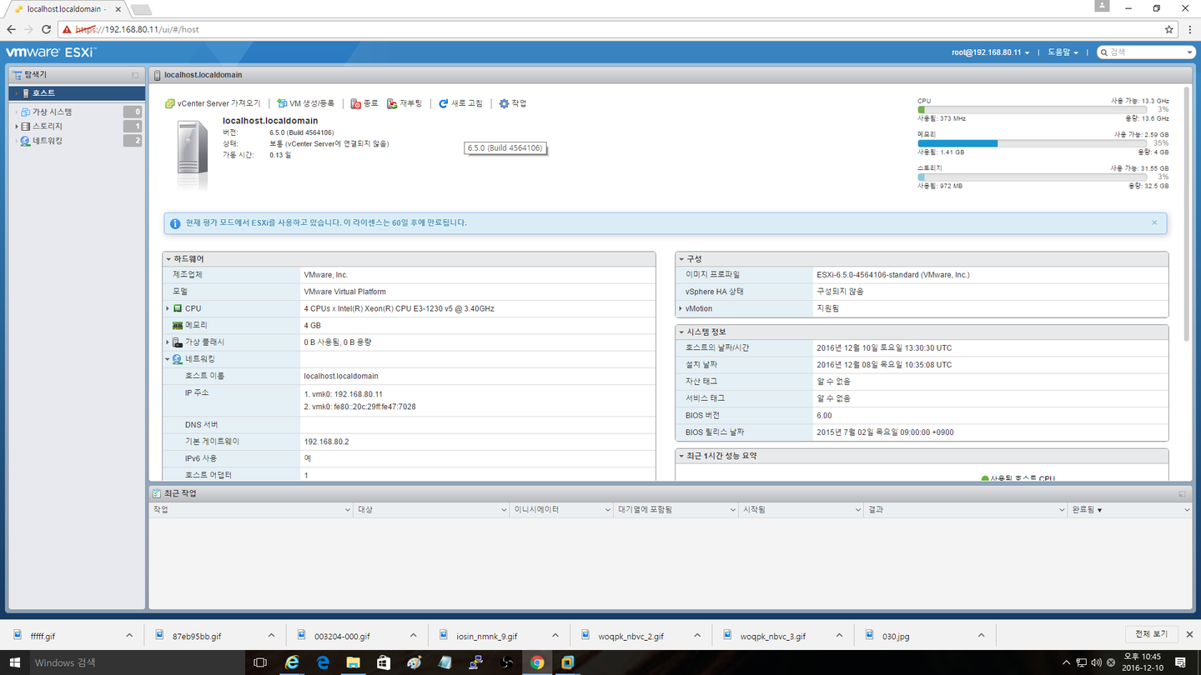Click the browser back arrow
The image size is (1201, 675).
[x=11, y=29]
